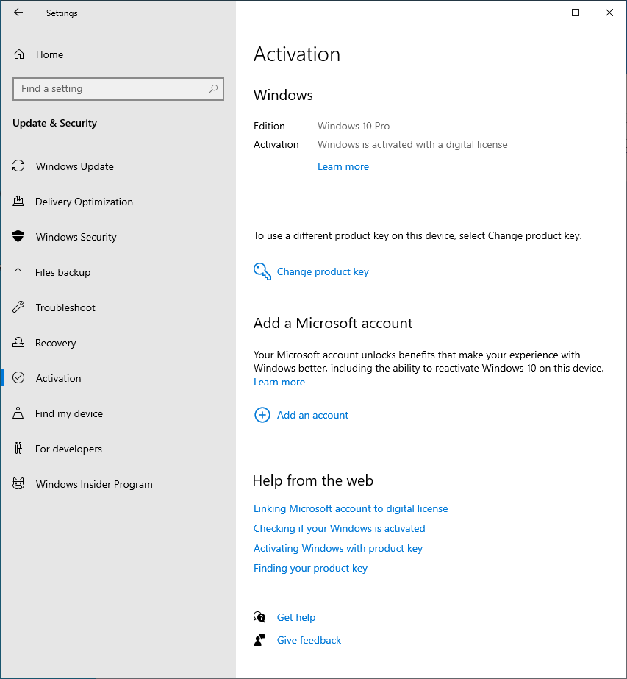This screenshot has width=627, height=679.
Task: Click the Get help link
Action: [x=296, y=617]
